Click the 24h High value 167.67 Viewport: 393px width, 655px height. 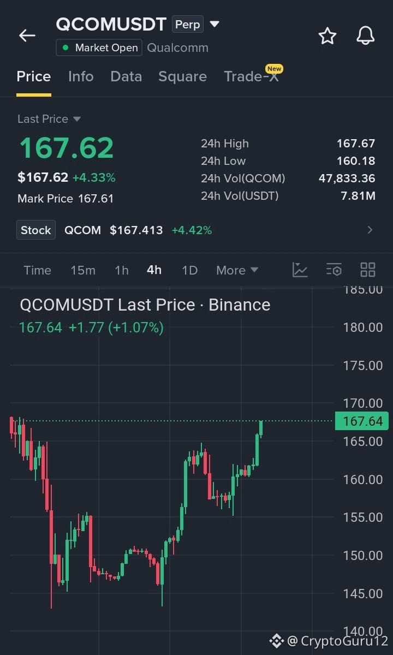click(x=356, y=144)
